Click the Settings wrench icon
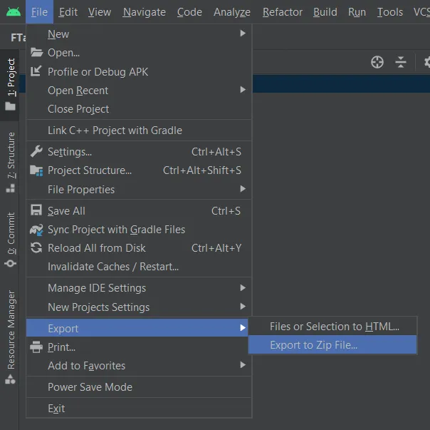 36,151
